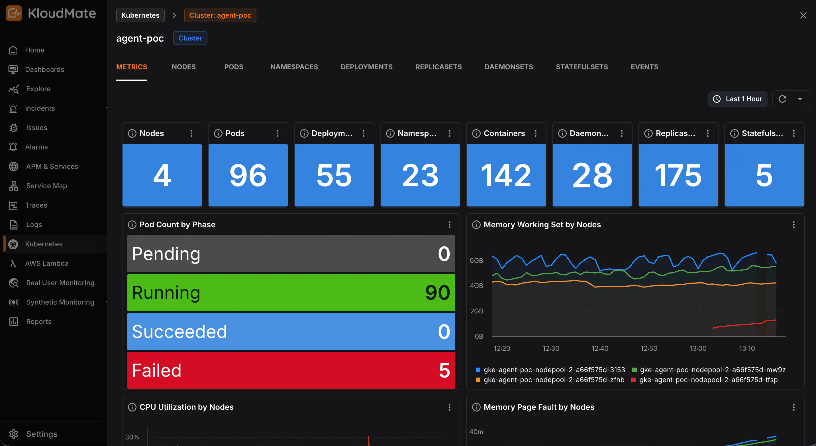
Task: Open the Pods card options menu
Action: pyautogui.click(x=278, y=133)
